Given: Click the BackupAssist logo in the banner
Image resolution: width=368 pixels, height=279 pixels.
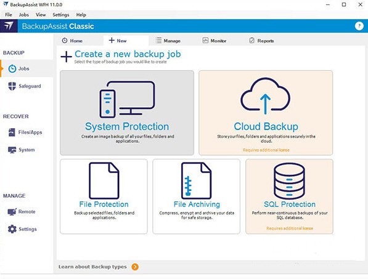Looking at the screenshot, I should pos(9,26).
